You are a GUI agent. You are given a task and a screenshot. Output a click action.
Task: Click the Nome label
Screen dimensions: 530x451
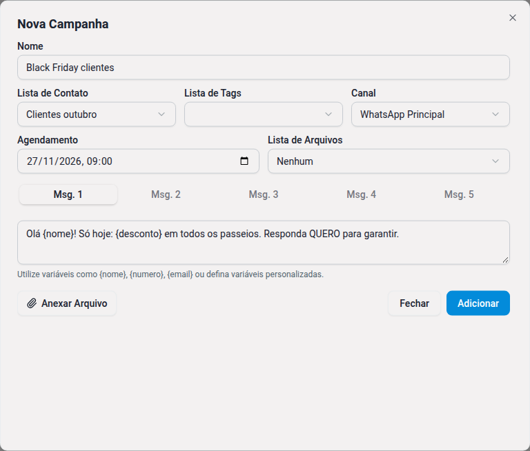(30, 46)
